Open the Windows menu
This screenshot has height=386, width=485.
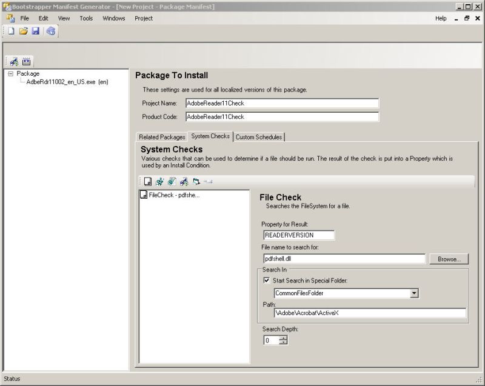click(x=114, y=18)
